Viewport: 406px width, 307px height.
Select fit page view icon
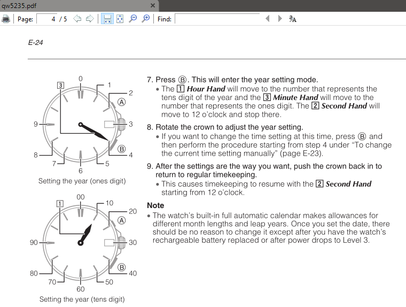(120, 19)
